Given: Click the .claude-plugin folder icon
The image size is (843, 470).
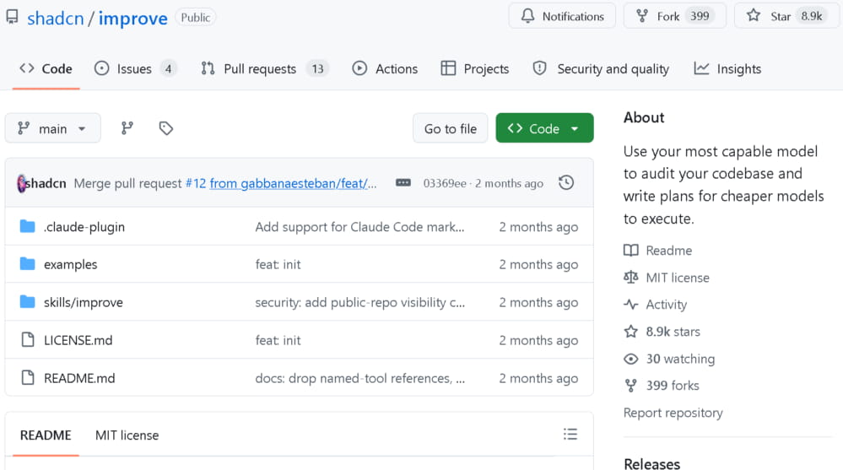Looking at the screenshot, I should [27, 226].
